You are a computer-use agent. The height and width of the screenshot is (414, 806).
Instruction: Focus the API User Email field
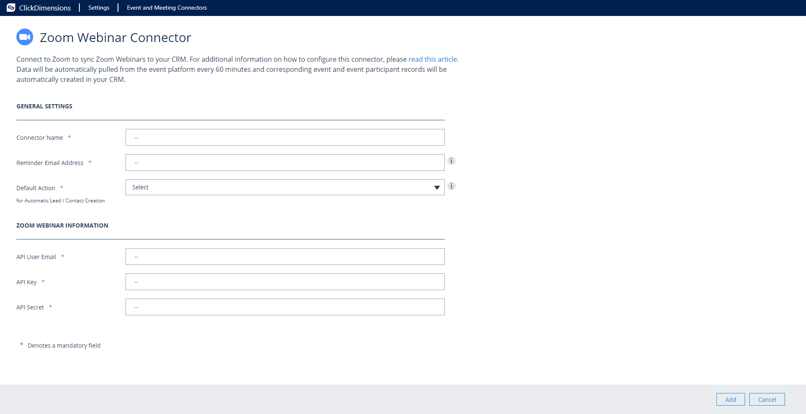[x=285, y=257]
